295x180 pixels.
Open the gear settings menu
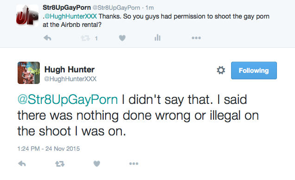pyautogui.click(x=221, y=71)
